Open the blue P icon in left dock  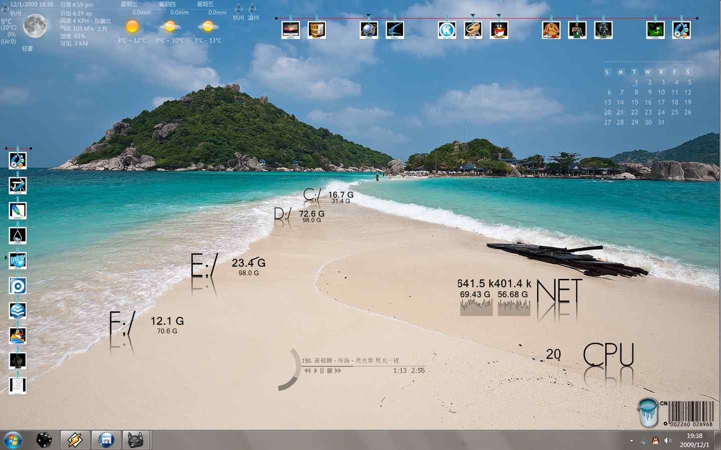(x=18, y=285)
